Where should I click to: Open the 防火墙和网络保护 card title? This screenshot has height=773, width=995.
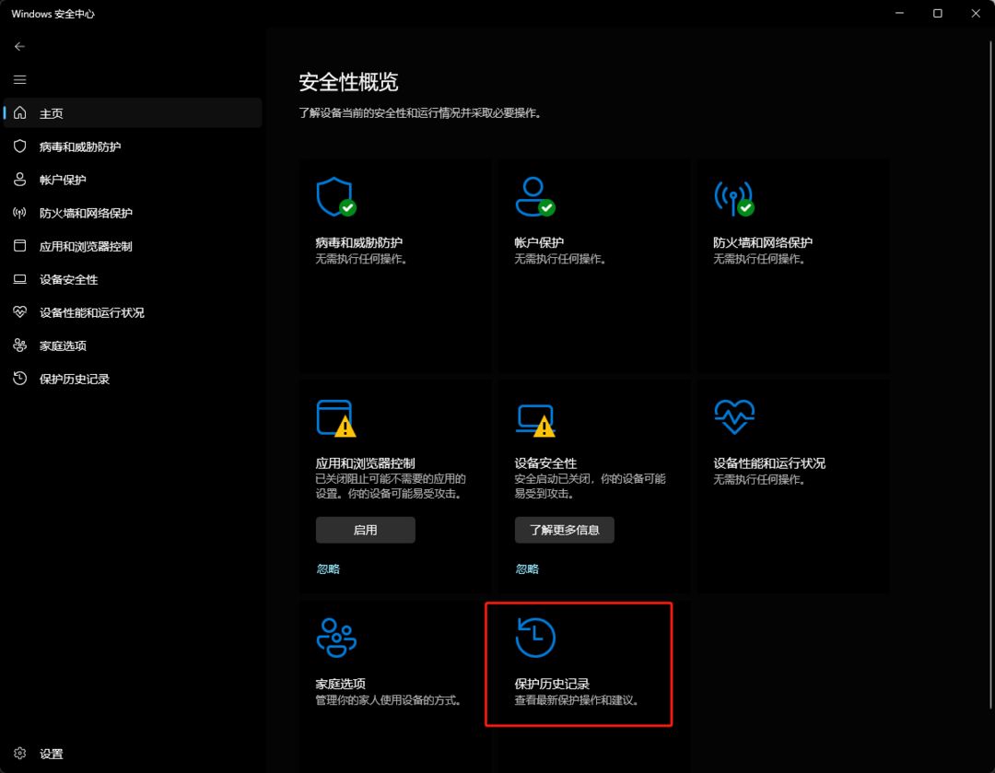coord(763,242)
